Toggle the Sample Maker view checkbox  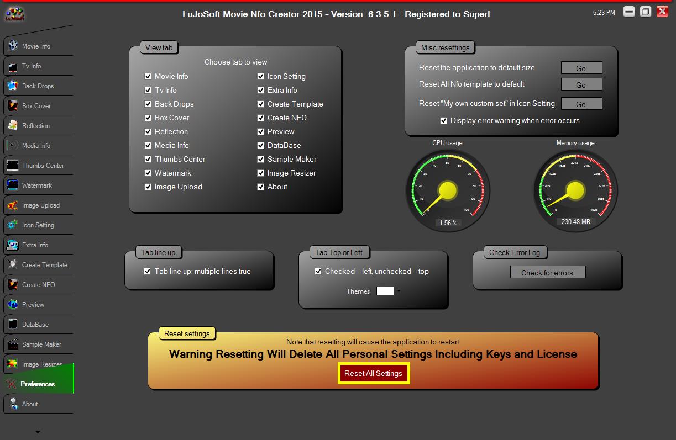[260, 159]
